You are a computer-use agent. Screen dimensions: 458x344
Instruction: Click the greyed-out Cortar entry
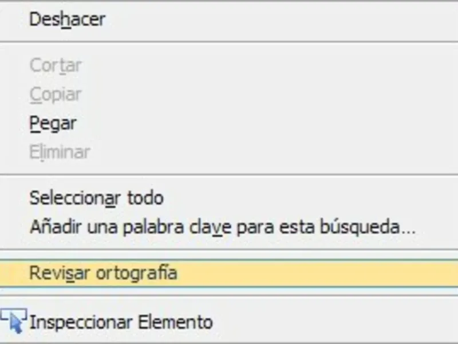click(229, 65)
